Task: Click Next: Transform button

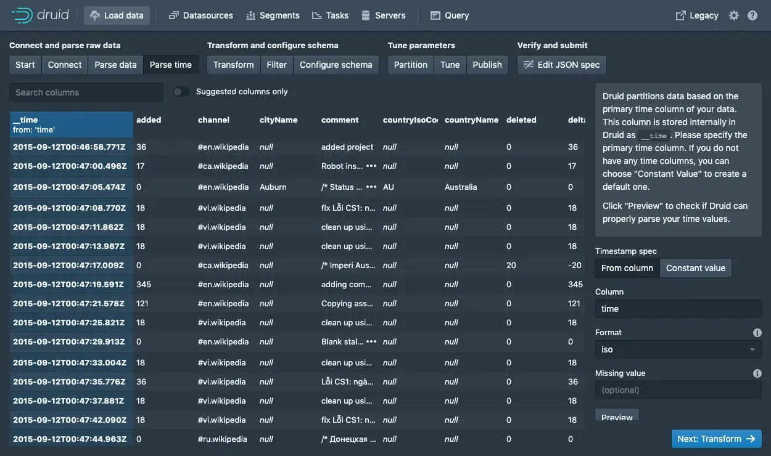Action: pyautogui.click(x=717, y=439)
